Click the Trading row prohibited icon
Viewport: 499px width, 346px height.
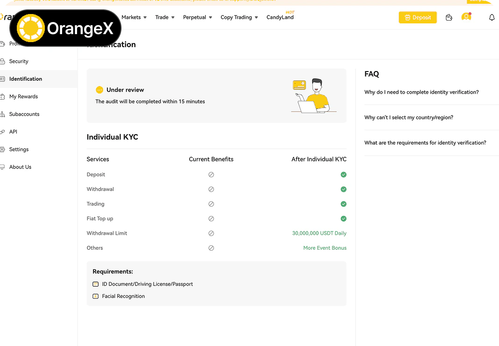click(x=211, y=204)
